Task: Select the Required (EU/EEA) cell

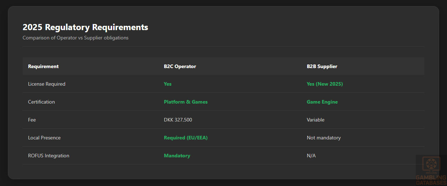Action: point(185,138)
